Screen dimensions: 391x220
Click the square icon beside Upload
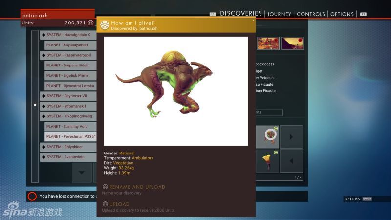(x=105, y=204)
